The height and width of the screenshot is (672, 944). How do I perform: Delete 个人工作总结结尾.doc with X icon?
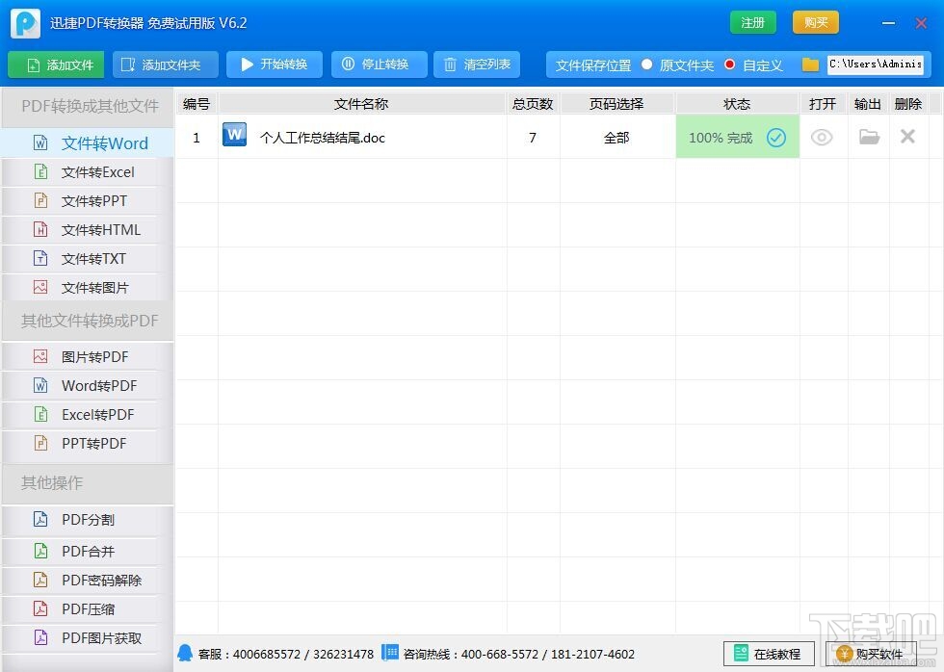coord(907,137)
